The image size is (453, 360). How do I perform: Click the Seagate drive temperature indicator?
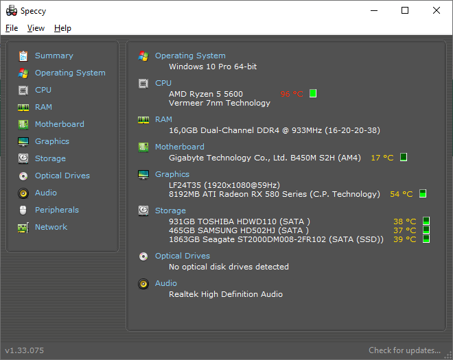click(426, 239)
